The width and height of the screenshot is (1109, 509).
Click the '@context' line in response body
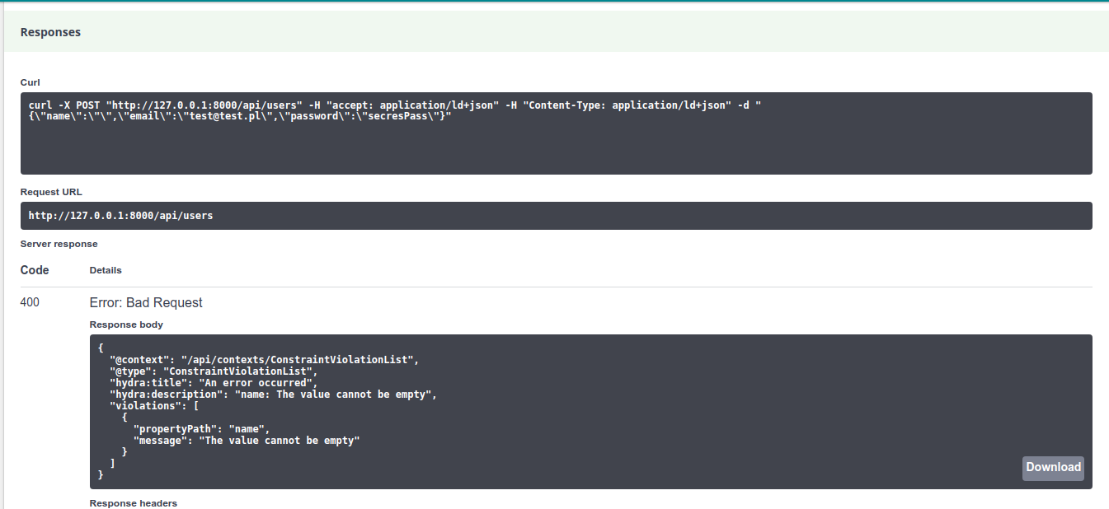coord(265,360)
